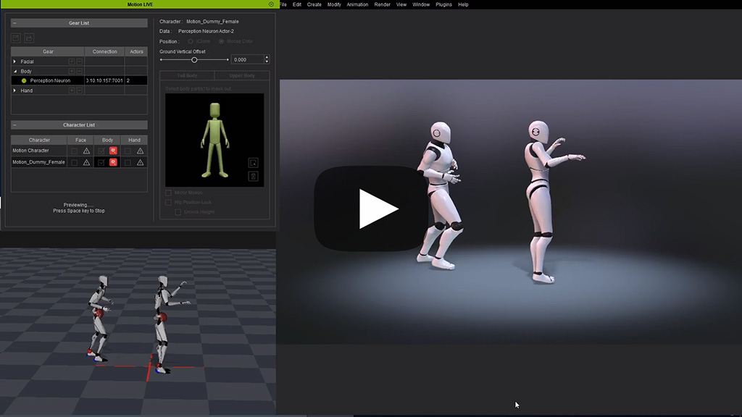Click the export gear list icon
The height and width of the screenshot is (417, 742).
29,38
